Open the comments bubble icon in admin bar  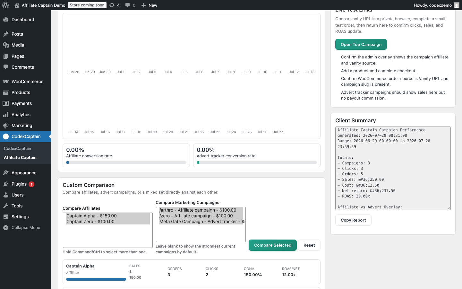pos(127,5)
